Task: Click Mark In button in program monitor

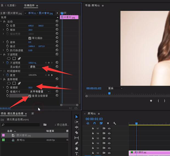Action: coord(158,101)
